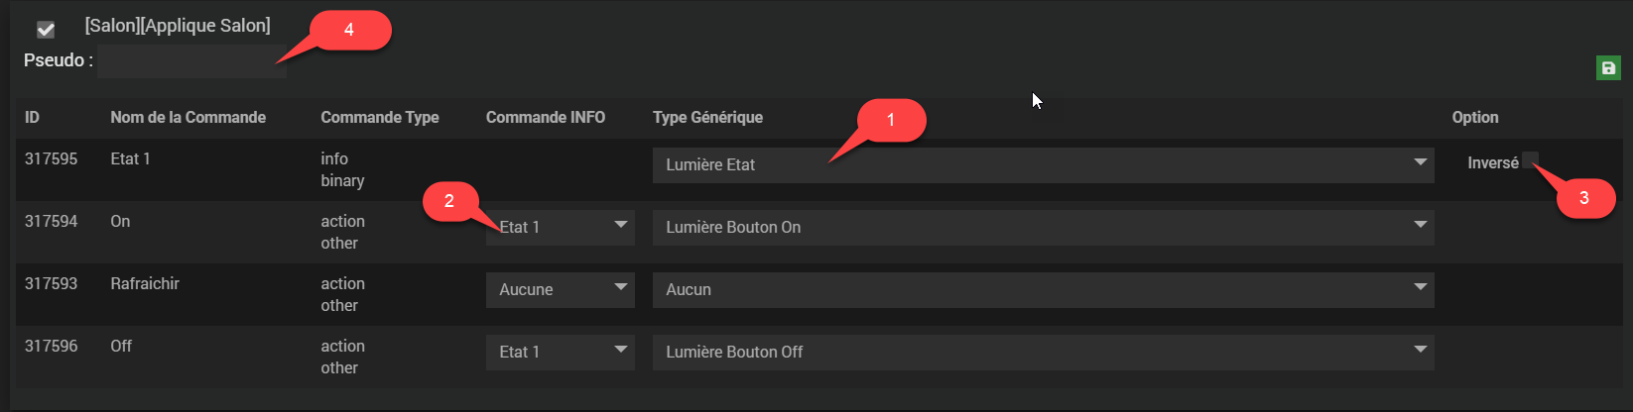Screen dimensions: 1633x412
Task: Enable the Inversé checkbox
Action: pos(1530,159)
